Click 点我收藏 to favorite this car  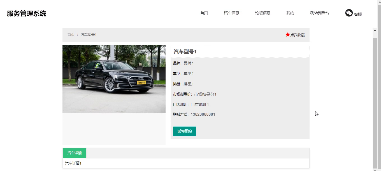point(298,35)
